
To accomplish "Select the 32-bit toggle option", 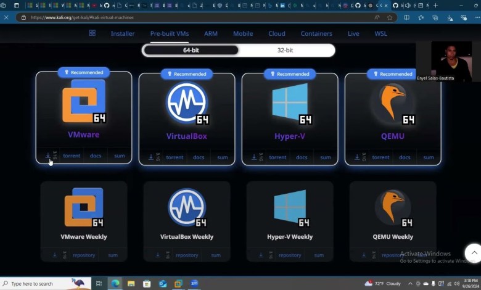I will 286,50.
